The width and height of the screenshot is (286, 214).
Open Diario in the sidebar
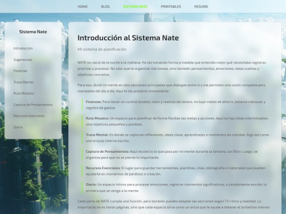click(x=18, y=127)
